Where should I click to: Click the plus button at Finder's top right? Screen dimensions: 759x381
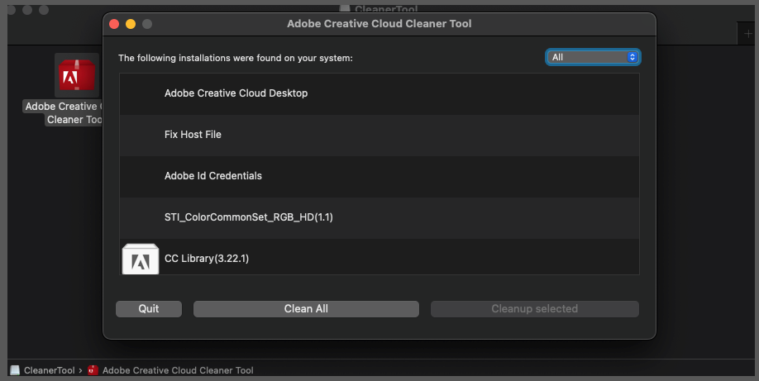point(748,33)
